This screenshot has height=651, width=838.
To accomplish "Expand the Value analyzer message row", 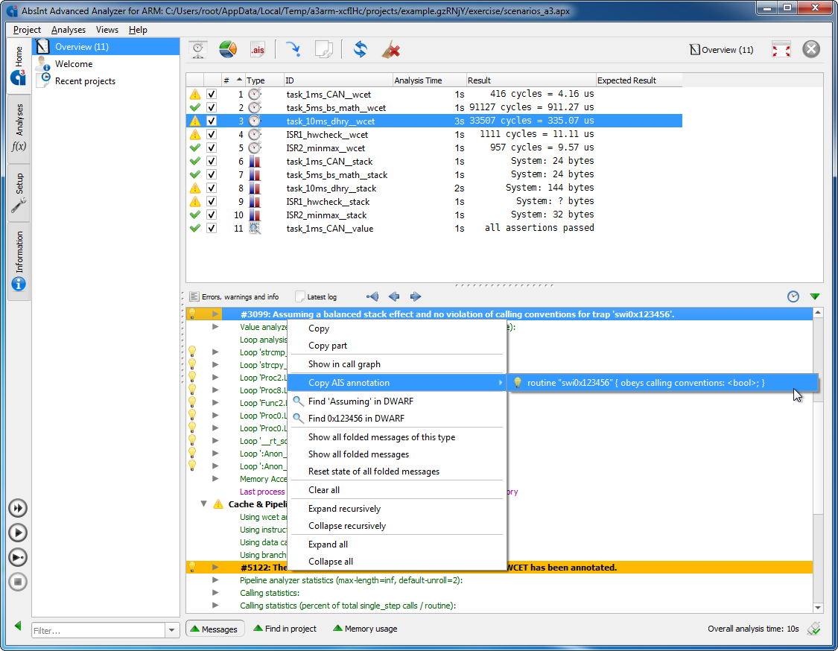I will [215, 326].
